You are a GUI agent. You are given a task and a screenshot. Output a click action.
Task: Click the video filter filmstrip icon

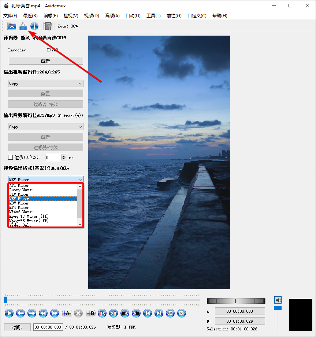point(48,26)
